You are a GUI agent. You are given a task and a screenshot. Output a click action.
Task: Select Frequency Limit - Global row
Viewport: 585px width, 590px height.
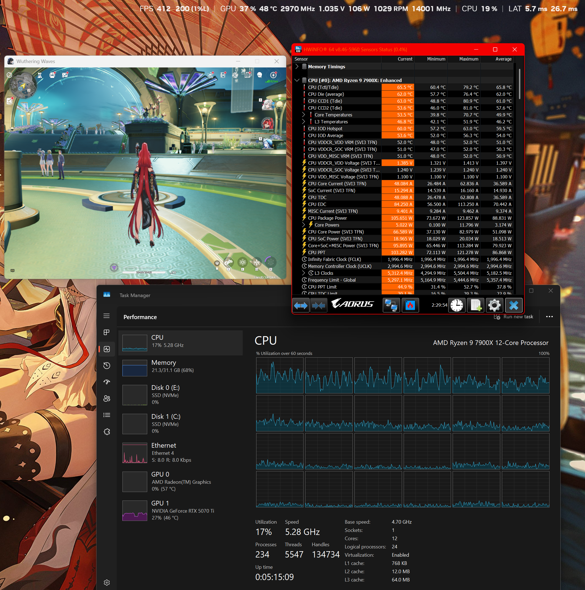[x=403, y=280]
